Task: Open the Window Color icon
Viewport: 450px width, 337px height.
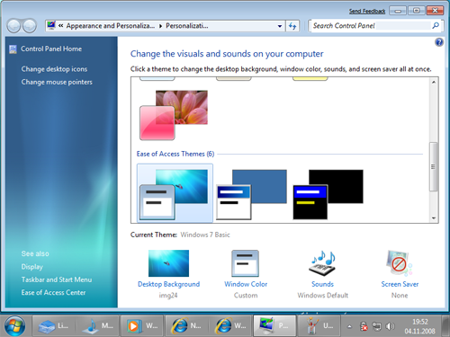Action: click(245, 263)
